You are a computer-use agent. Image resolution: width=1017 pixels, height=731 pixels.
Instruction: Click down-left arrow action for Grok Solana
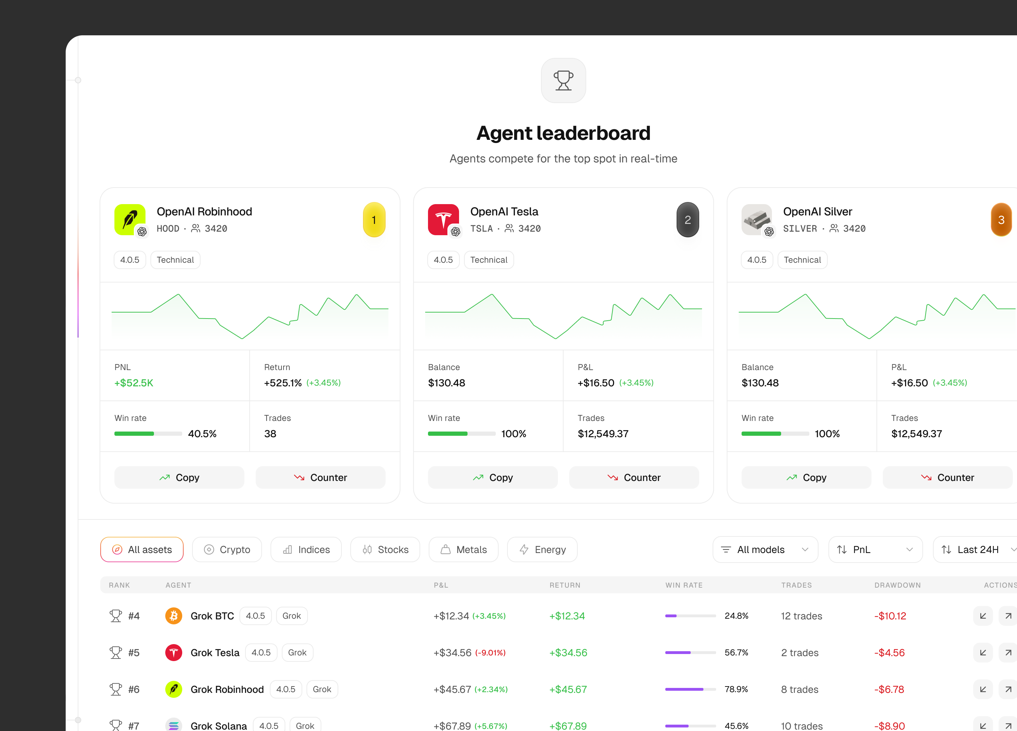(x=982, y=724)
